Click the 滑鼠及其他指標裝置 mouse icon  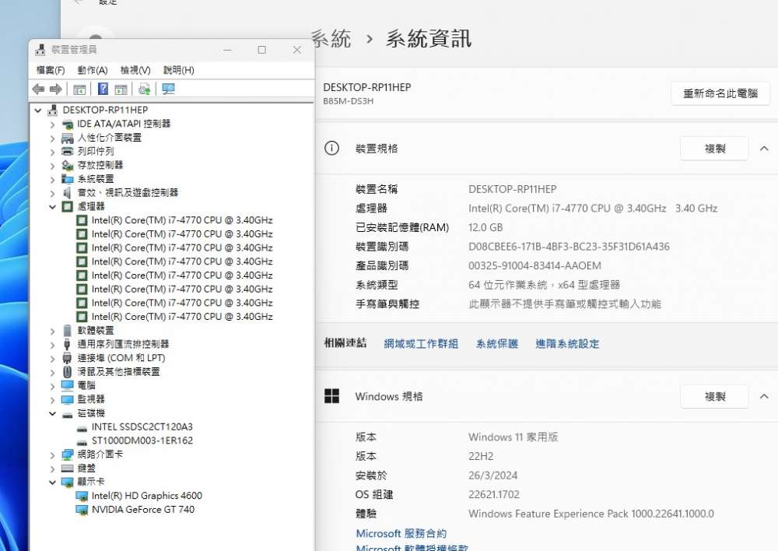(67, 371)
